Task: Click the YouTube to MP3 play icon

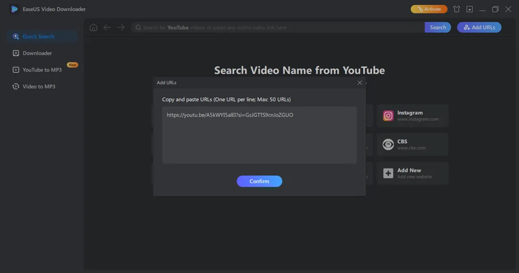Action: tap(15, 70)
